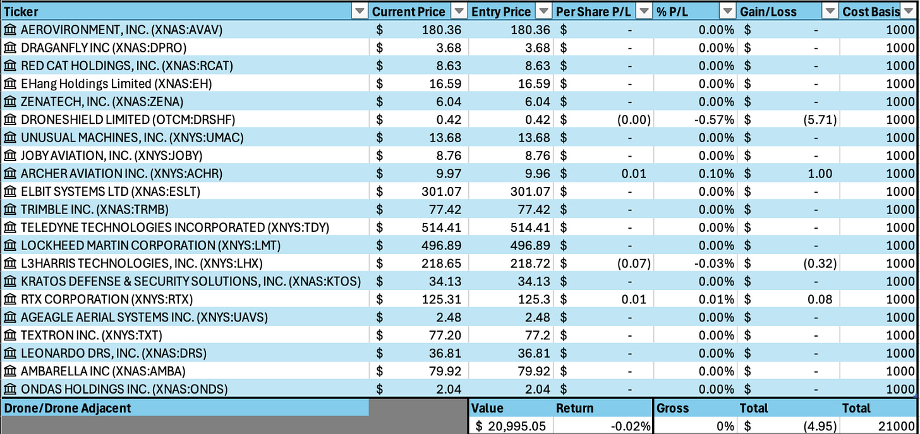Image resolution: width=920 pixels, height=434 pixels.
Task: Click the stock icon beside KRATOS DEFENSE
Action: (x=9, y=281)
